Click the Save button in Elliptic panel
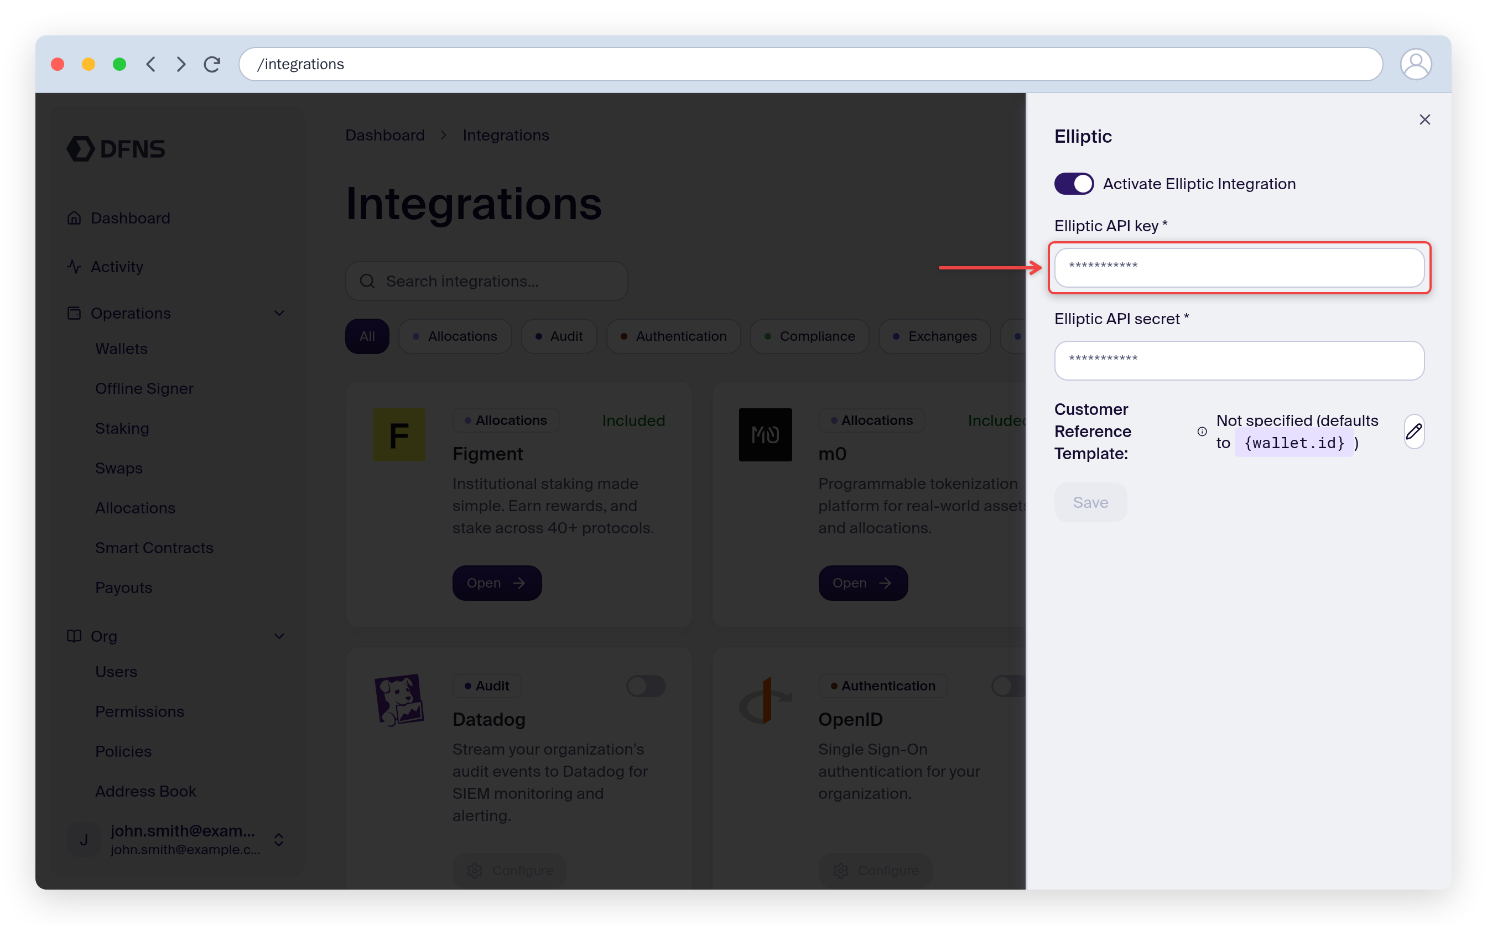1487x925 pixels. click(1090, 502)
